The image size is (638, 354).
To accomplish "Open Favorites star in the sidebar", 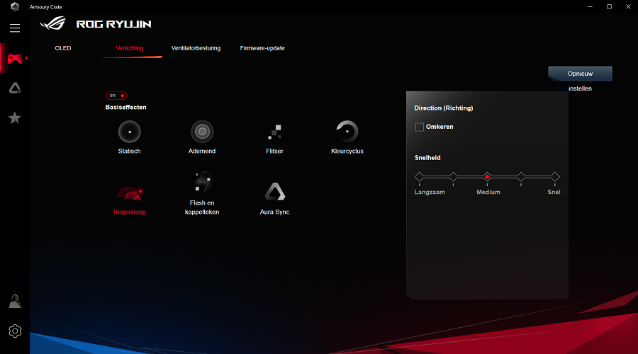I will click(x=15, y=118).
